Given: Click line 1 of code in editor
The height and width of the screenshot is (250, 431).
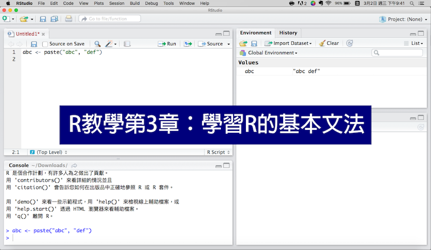Looking at the screenshot, I should [62, 52].
